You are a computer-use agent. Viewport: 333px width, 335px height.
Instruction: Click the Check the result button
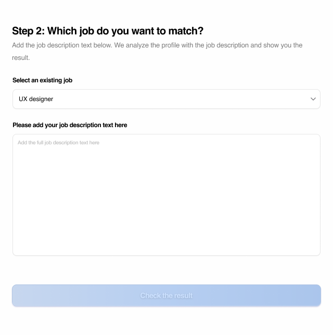point(166,295)
